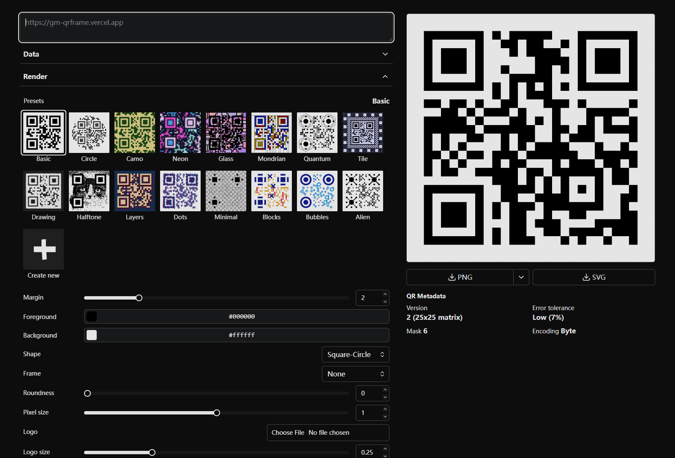The image size is (675, 458).
Task: Pick the Blocks preset
Action: [x=272, y=191]
